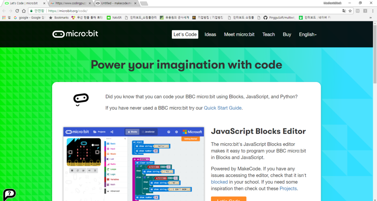The image size is (377, 201).
Task: Click the JavaScript Blocks Editor screenshot thumbnail
Action: (x=134, y=164)
